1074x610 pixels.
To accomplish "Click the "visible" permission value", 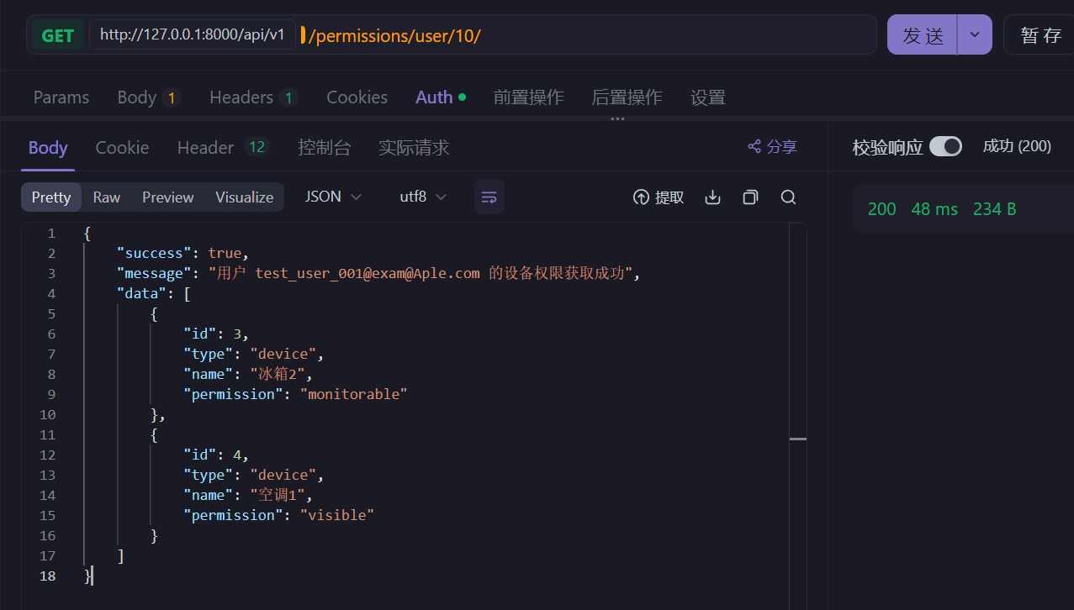I will pos(337,515).
